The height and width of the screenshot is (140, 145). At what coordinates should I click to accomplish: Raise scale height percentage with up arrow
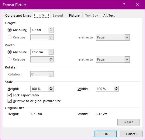tap(51, 88)
